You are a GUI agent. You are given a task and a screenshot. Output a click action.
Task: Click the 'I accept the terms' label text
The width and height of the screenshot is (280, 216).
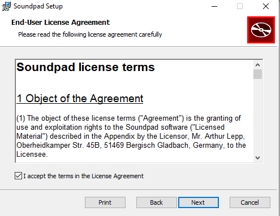click(84, 176)
